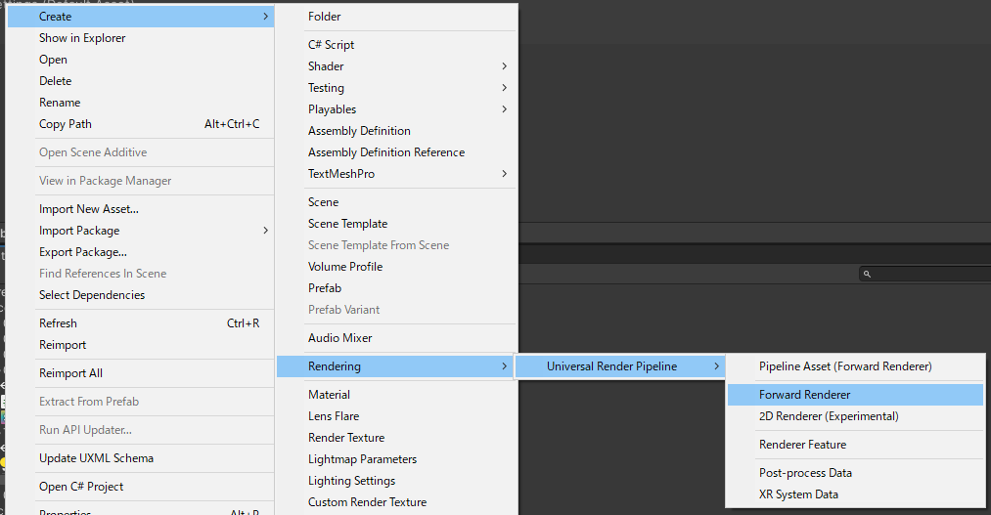Expand the Rendering submenu arrow
The image size is (991, 515).
[x=505, y=366]
